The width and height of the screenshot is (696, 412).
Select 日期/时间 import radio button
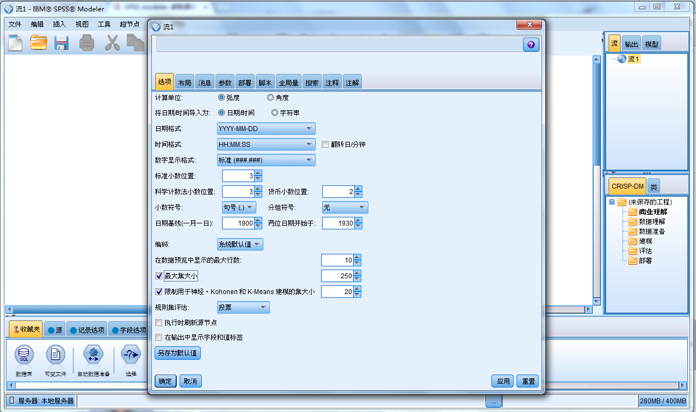pyautogui.click(x=221, y=113)
